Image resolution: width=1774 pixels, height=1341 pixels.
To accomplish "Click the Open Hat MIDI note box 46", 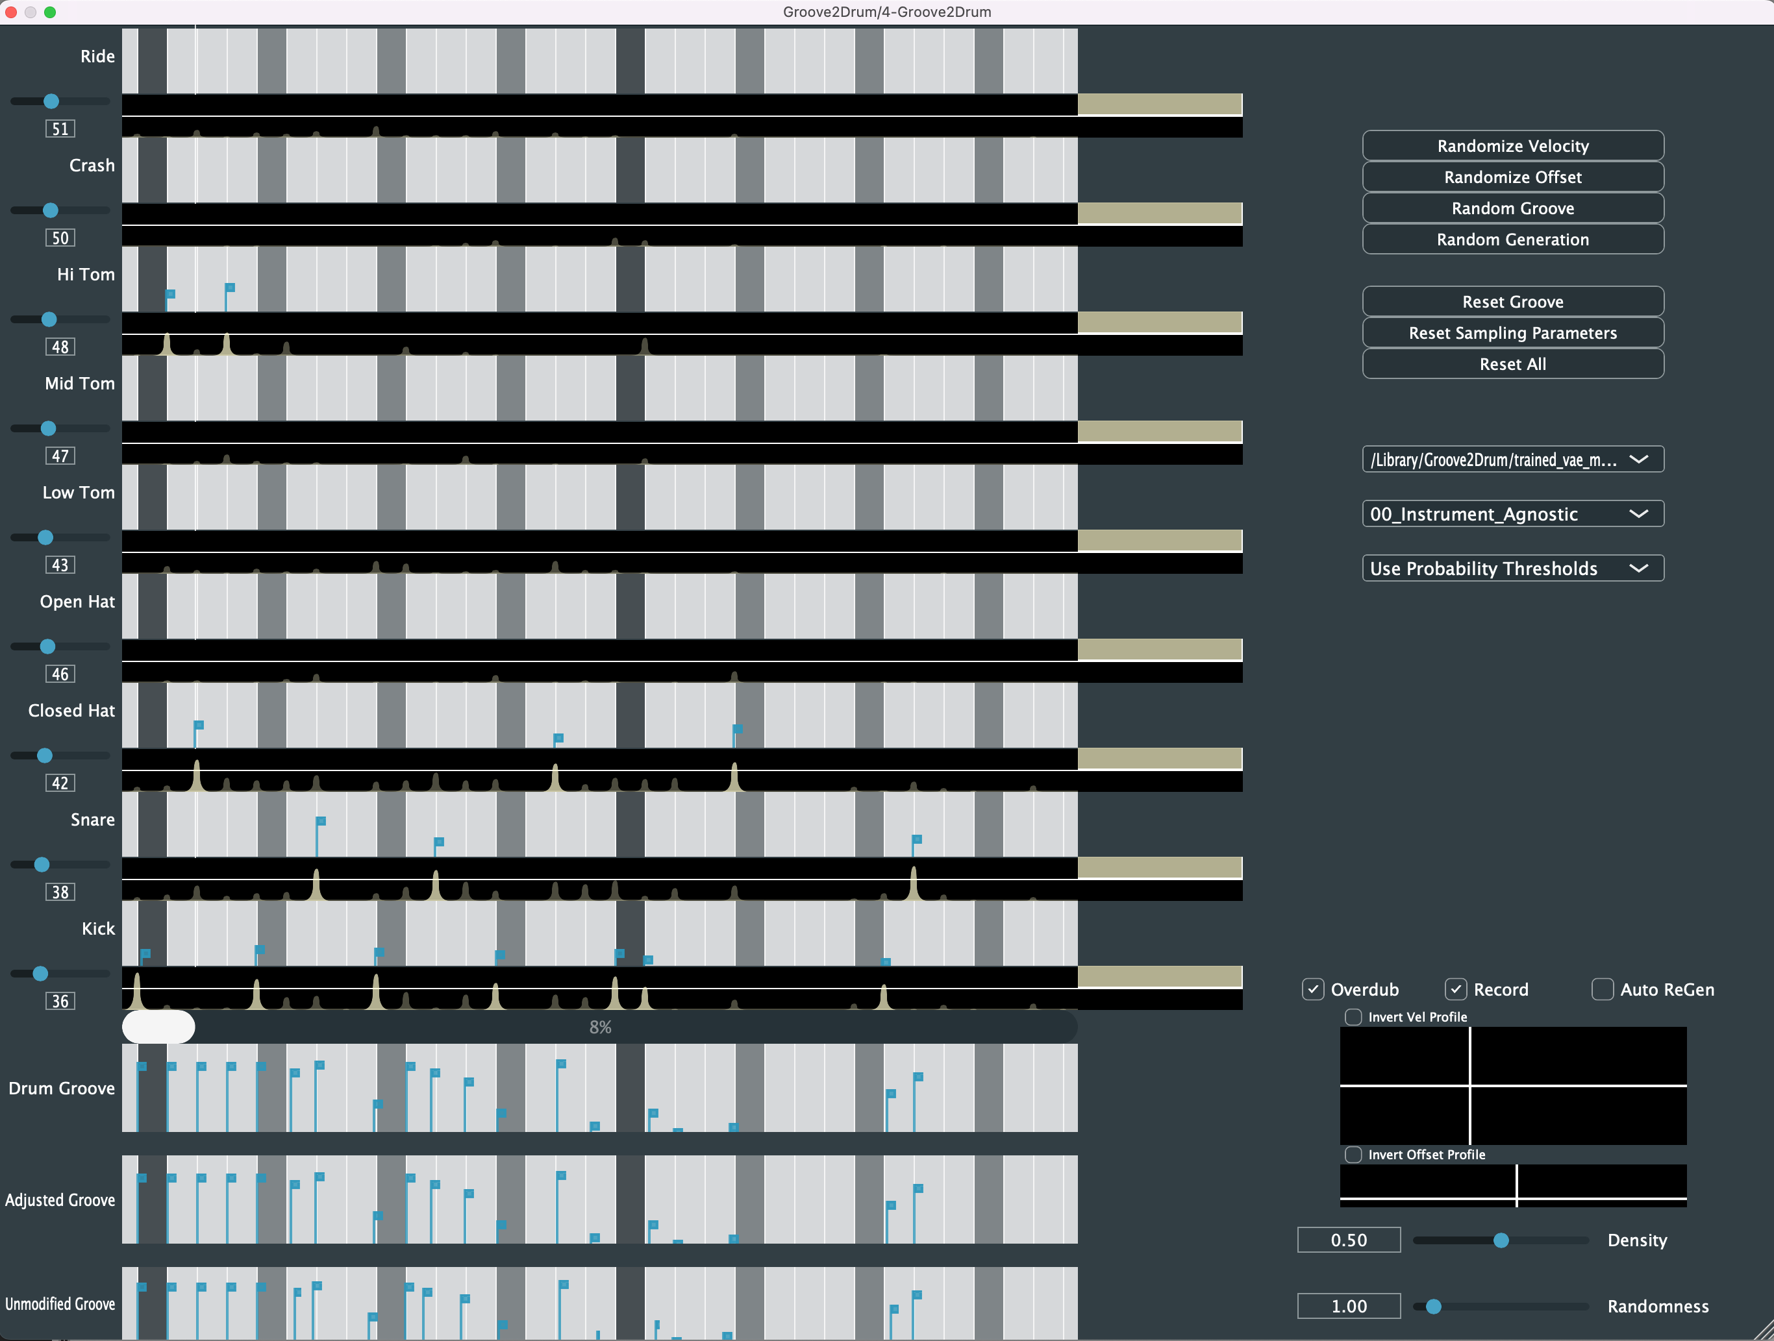I will click(x=60, y=674).
